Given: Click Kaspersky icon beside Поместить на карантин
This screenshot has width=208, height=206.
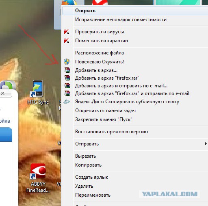Looking at the screenshot, I should tap(67, 41).
